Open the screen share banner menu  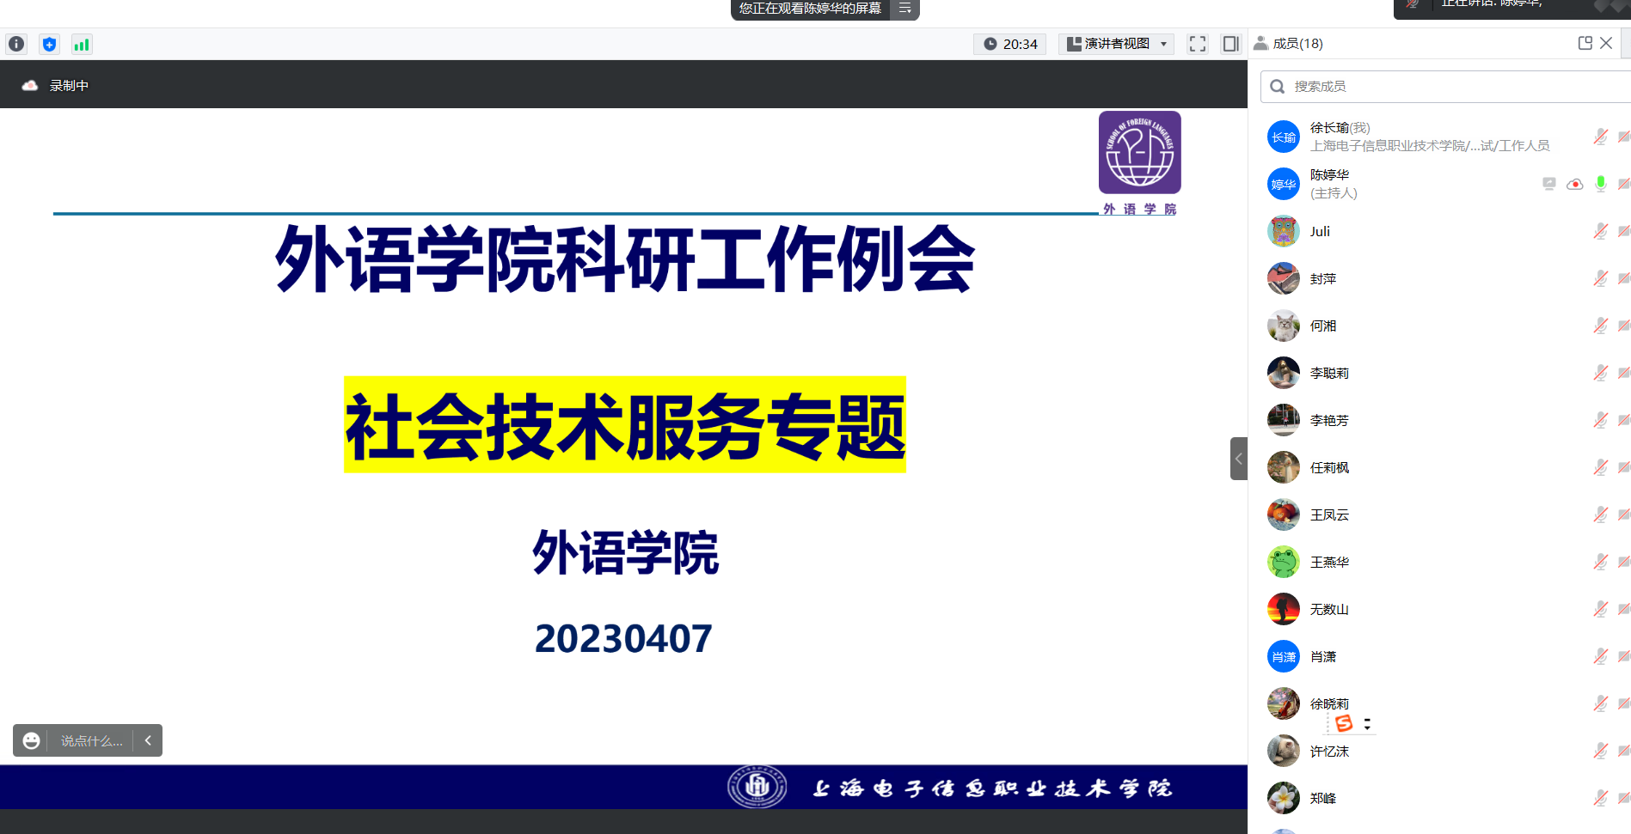(904, 9)
